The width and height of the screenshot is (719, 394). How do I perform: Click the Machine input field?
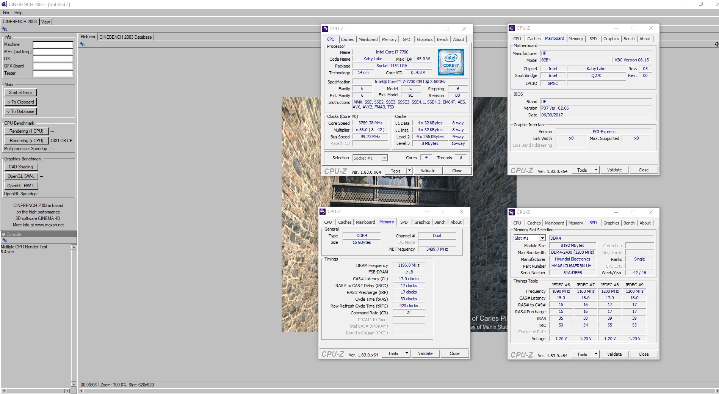[53, 44]
